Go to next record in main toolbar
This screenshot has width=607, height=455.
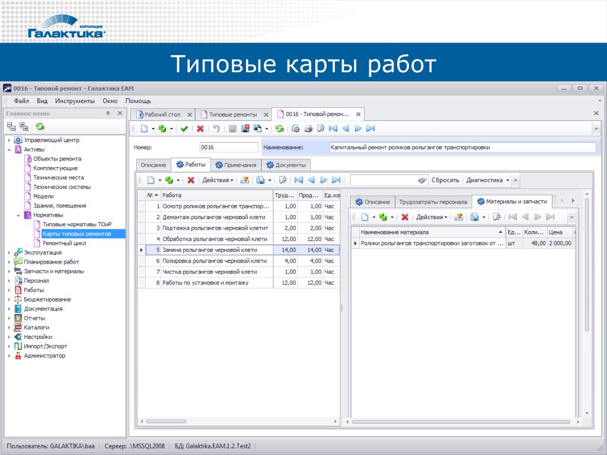point(358,129)
